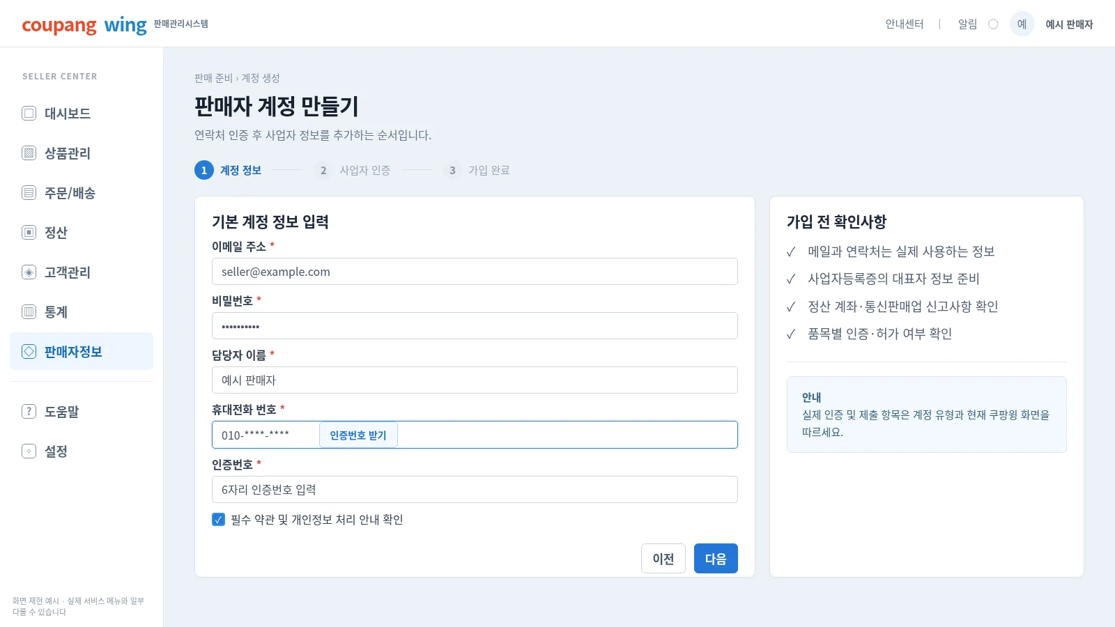Click the customer management icon beside 고객관리
Viewport: 1115px width, 627px height.
29,272
